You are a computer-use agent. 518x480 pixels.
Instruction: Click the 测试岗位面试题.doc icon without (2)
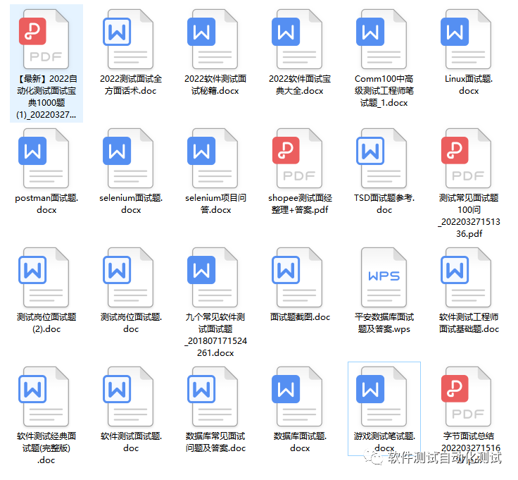(x=129, y=277)
